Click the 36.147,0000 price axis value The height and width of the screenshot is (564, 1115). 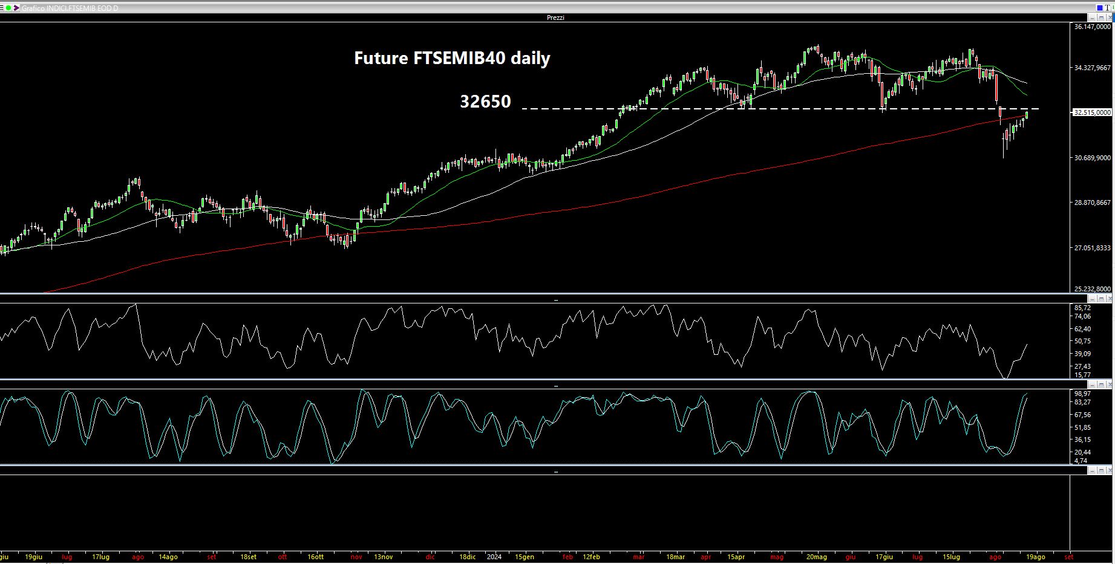(x=1093, y=27)
